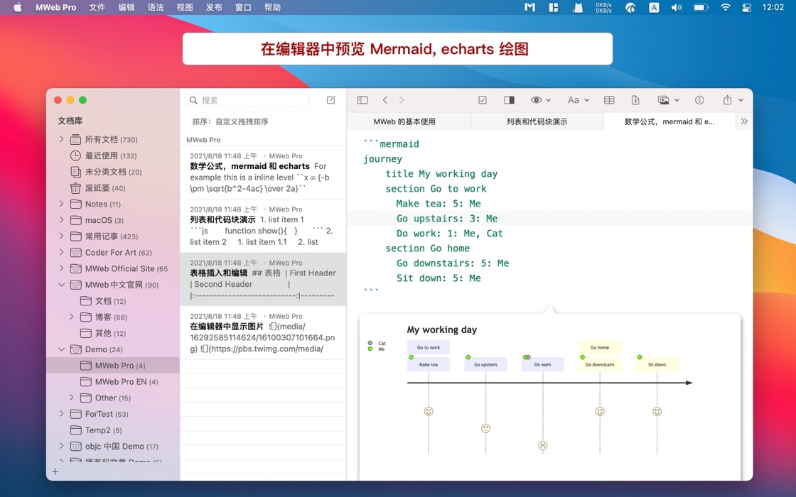
Task: Show document info with the info icon
Action: tap(699, 100)
